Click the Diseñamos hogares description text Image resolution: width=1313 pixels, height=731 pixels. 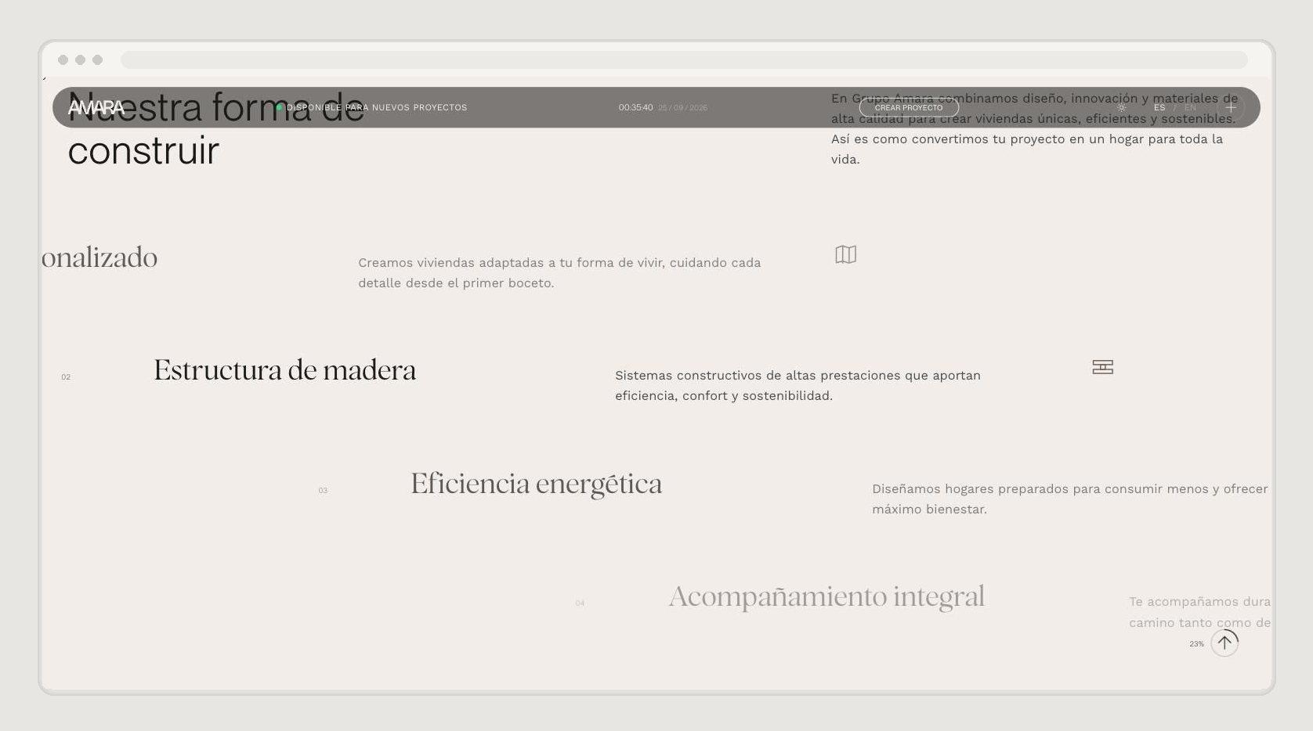[1070, 499]
